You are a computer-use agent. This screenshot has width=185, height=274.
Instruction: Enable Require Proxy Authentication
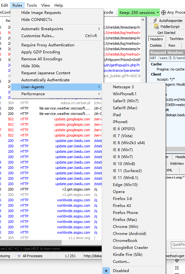(48, 45)
